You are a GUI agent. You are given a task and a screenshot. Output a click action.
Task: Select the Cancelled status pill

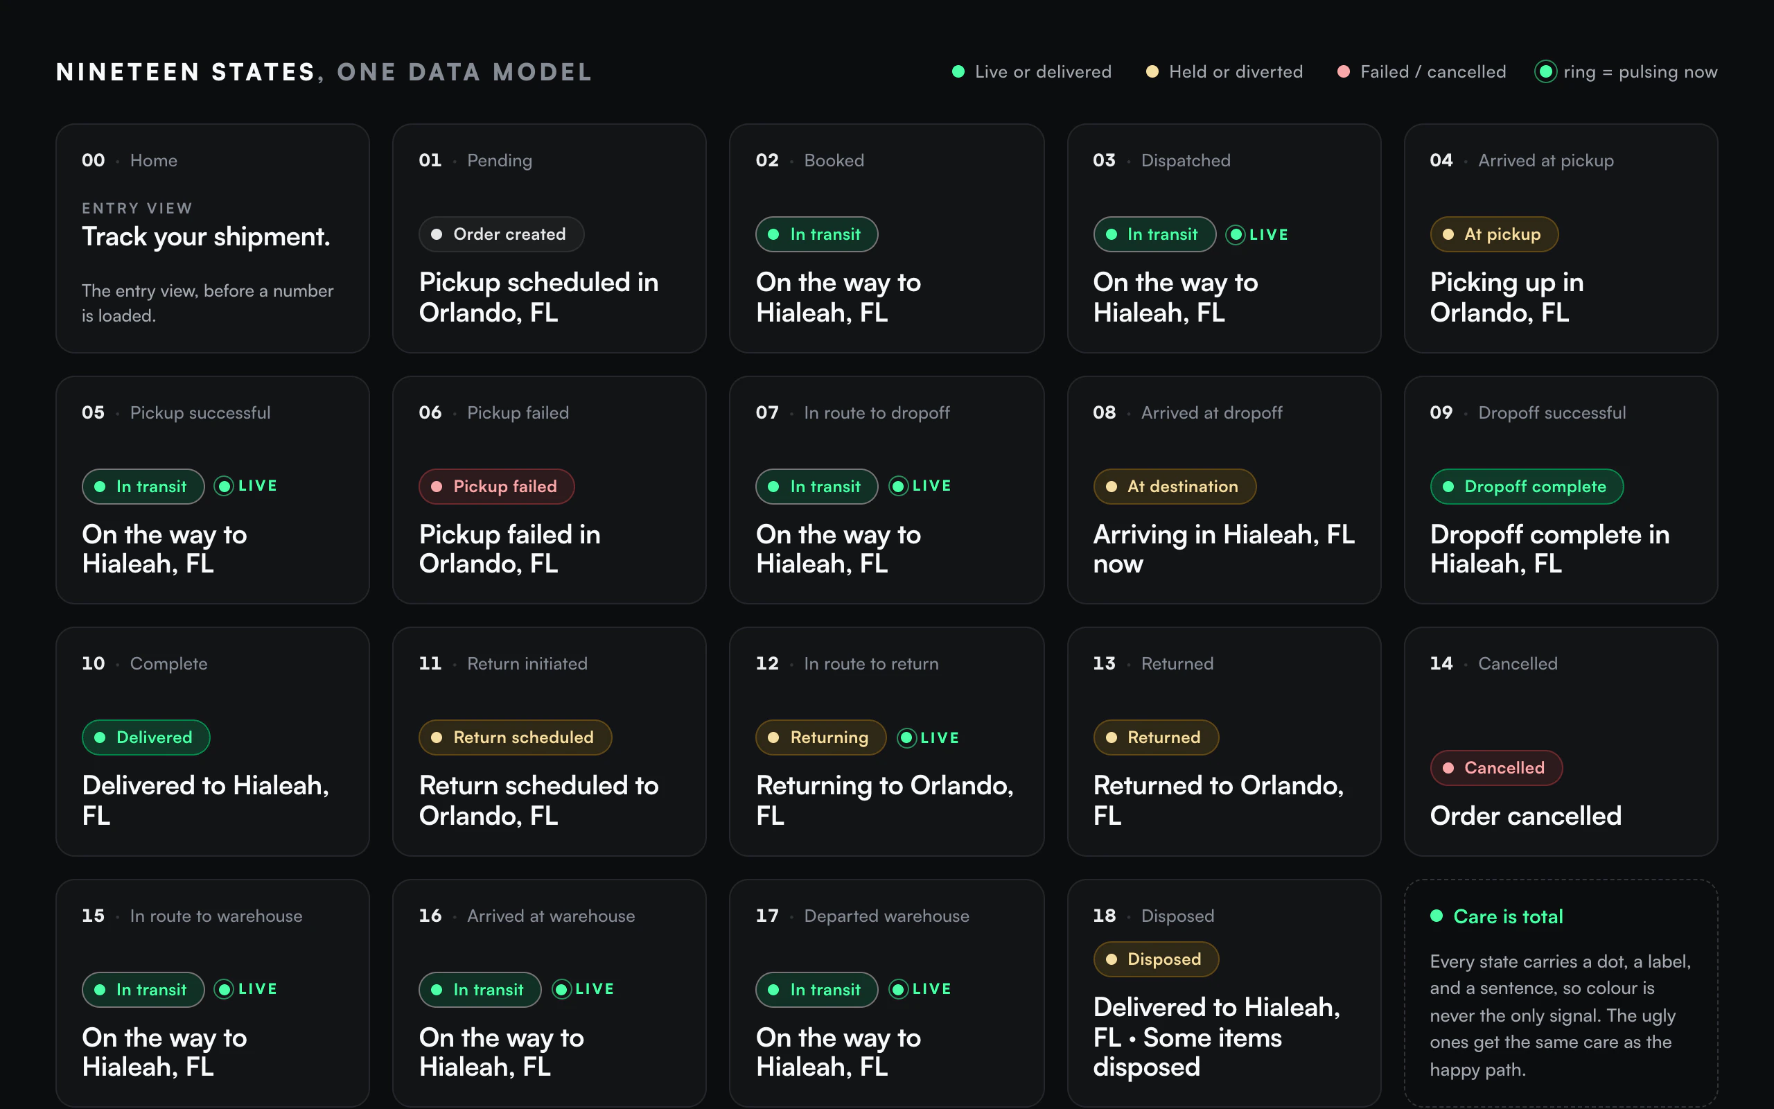coord(1496,767)
